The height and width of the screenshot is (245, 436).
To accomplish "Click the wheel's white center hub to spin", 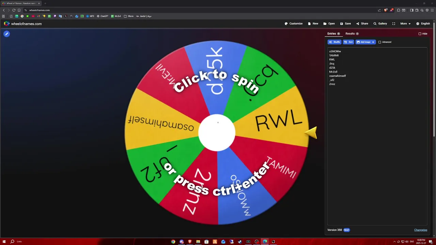I will pyautogui.click(x=217, y=132).
